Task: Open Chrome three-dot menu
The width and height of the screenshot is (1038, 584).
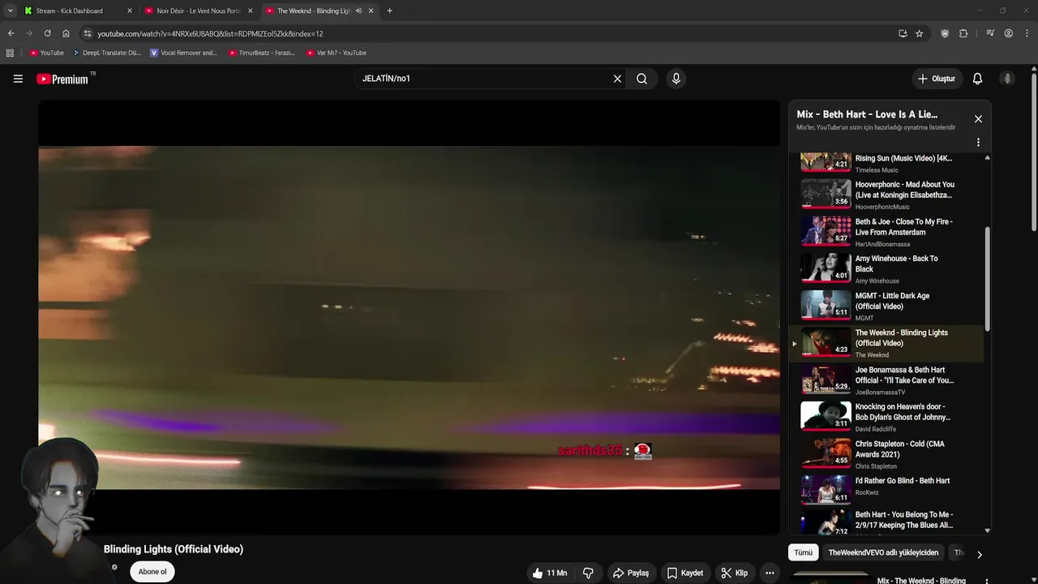Action: point(1027,33)
